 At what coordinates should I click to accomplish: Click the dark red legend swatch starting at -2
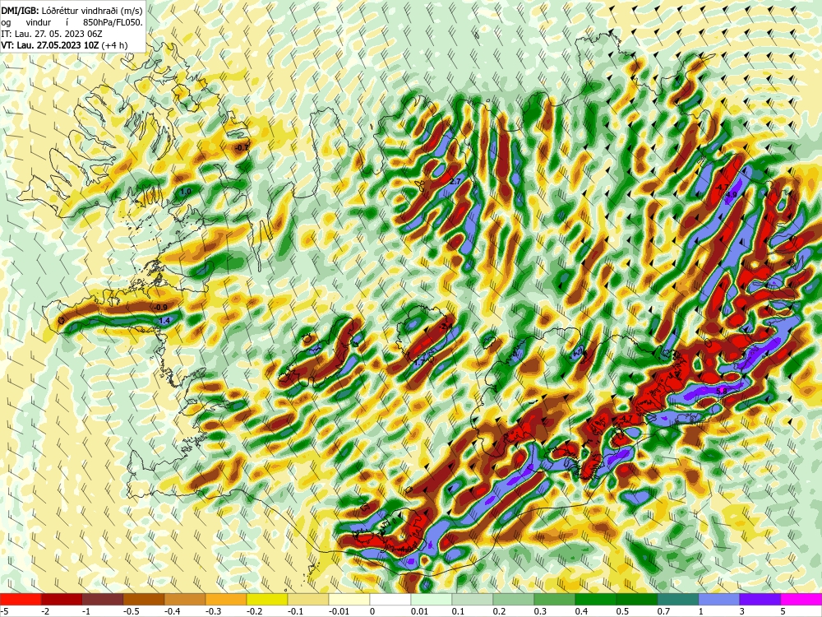point(62,599)
